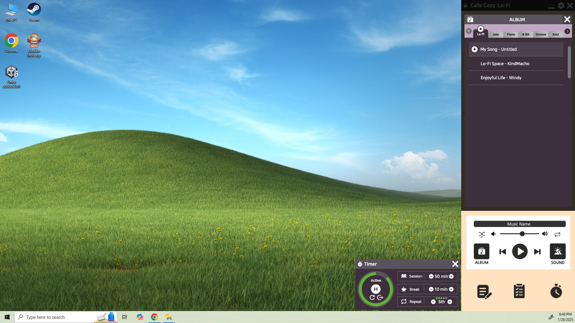Increase Break minutes
The height and width of the screenshot is (323, 575).
point(451,289)
